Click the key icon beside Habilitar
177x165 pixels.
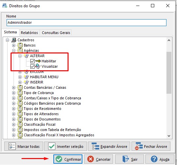[38, 61]
